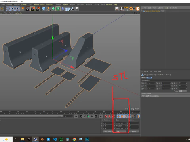Viewport: 190px width, 142px height.
Task: Add a Camera object
Action: 72,9
